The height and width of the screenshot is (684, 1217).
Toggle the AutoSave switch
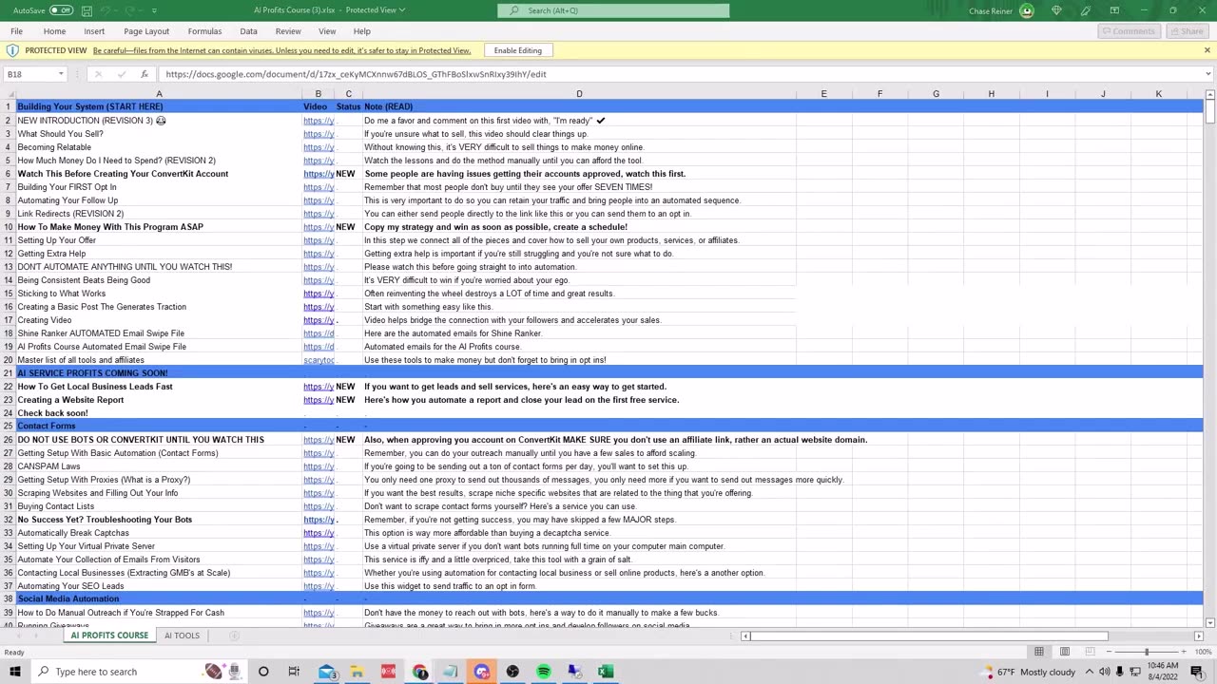point(61,10)
